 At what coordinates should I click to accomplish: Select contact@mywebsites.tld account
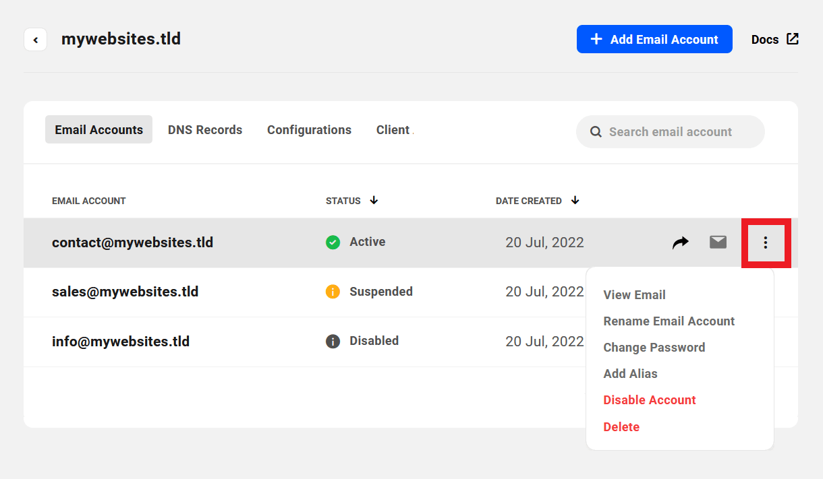[x=132, y=243]
